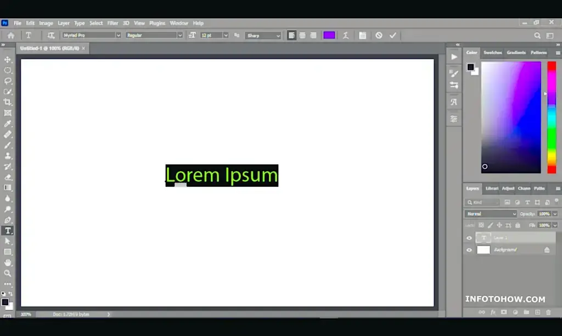
Task: Expand the left toolbar double-arrow
Action: click(3, 45)
